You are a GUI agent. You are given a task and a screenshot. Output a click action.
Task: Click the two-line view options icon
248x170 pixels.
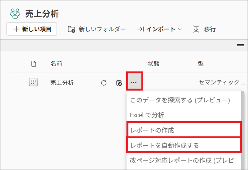pyautogui.click(x=240, y=45)
